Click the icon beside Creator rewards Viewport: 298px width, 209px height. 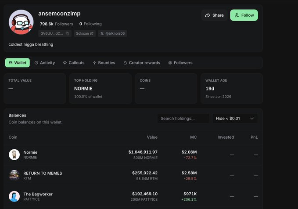[125, 63]
